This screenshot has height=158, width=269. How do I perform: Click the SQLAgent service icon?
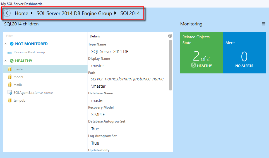click(x=9, y=92)
